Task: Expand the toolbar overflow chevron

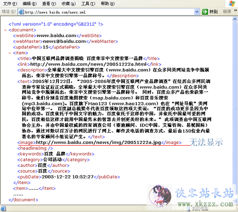Action: point(235,10)
